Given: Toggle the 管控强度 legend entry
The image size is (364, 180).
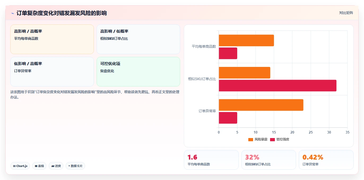Looking at the screenshot, I should [x=280, y=139].
